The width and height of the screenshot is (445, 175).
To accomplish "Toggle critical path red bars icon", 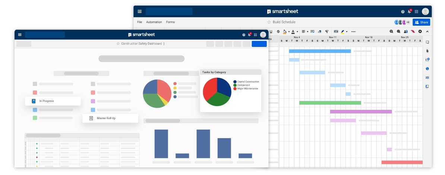I will (413, 32).
